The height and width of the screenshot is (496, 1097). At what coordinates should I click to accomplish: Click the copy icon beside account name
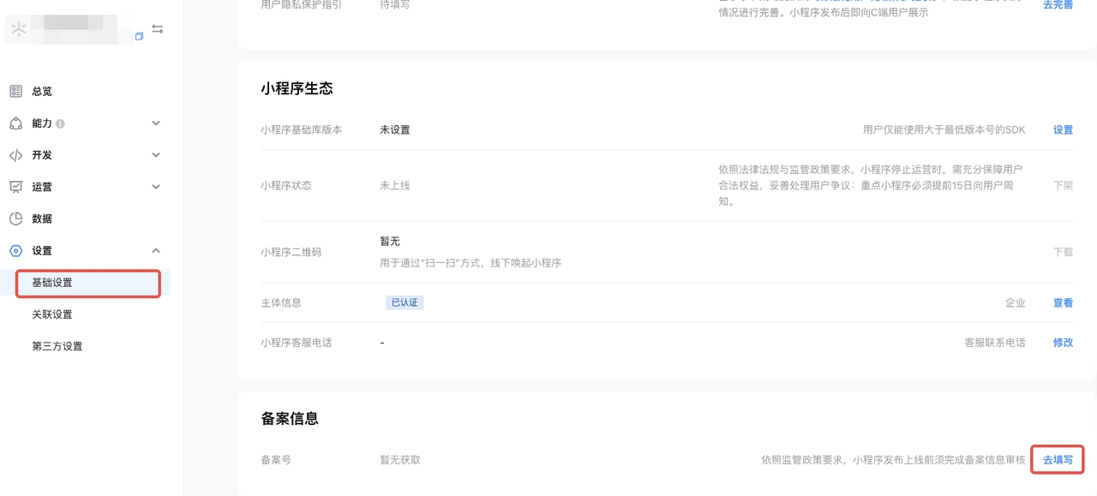click(x=139, y=36)
